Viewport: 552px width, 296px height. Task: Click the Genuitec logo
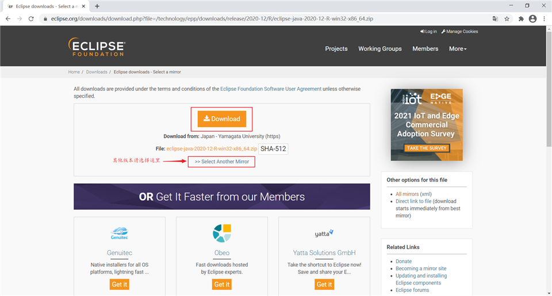120,233
